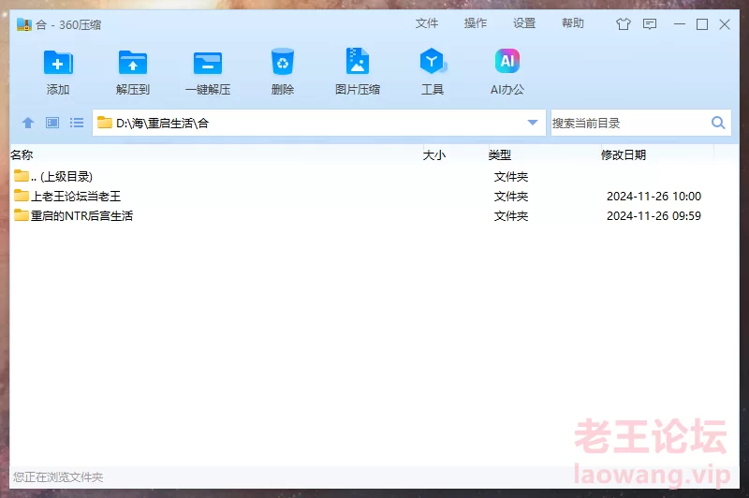This screenshot has width=749, height=498.
Task: Click the date 2024-11-26 09:59
Action: pos(654,216)
